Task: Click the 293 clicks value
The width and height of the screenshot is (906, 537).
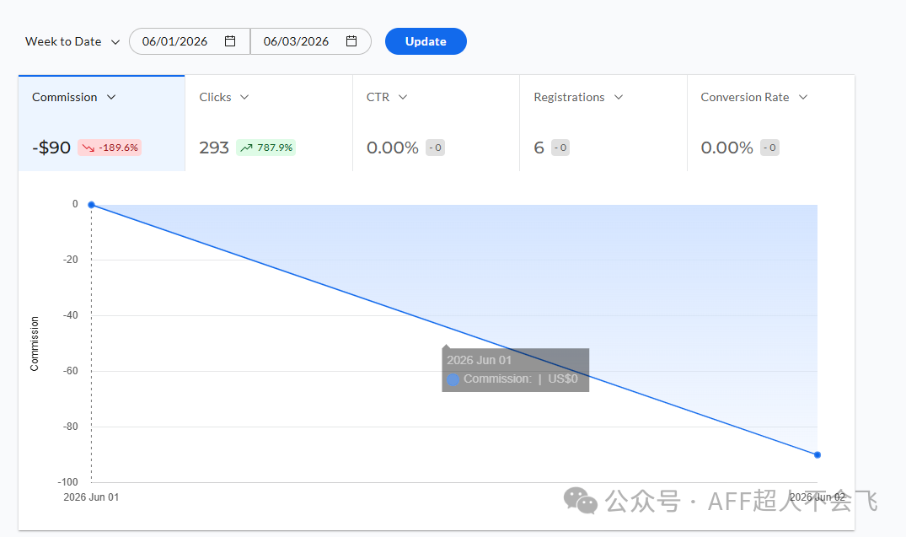Action: (x=214, y=148)
